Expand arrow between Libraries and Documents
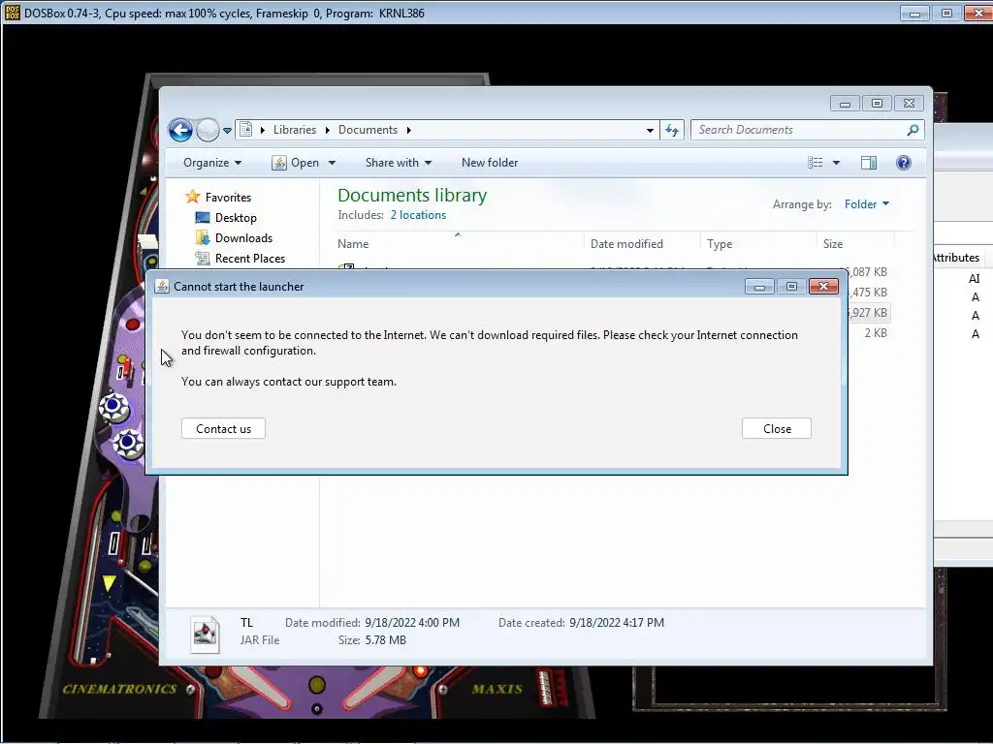 (328, 131)
